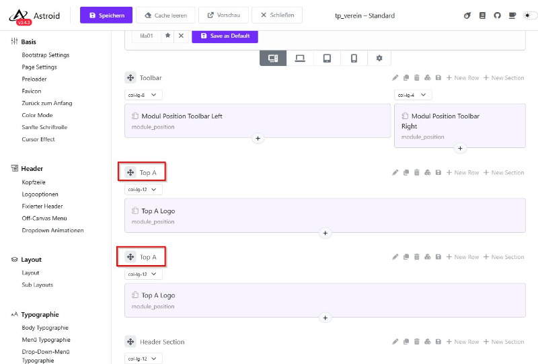
Task: Add New Section after Header Section
Action: (x=504, y=342)
